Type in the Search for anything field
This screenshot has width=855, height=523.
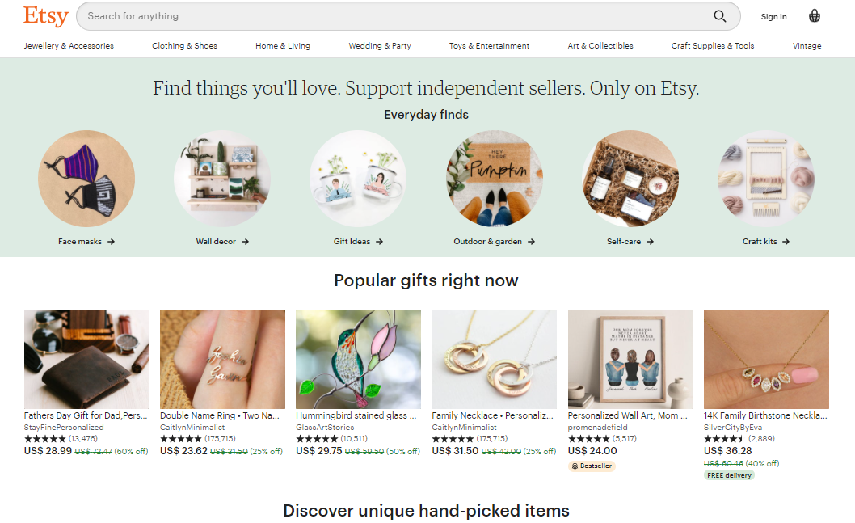click(388, 16)
